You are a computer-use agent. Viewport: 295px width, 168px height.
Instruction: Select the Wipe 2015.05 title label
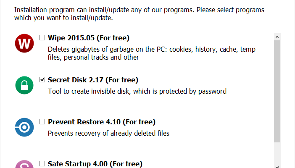(89, 38)
